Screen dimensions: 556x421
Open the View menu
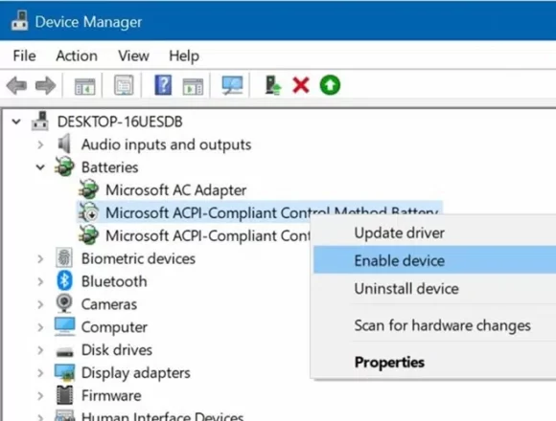pos(133,55)
